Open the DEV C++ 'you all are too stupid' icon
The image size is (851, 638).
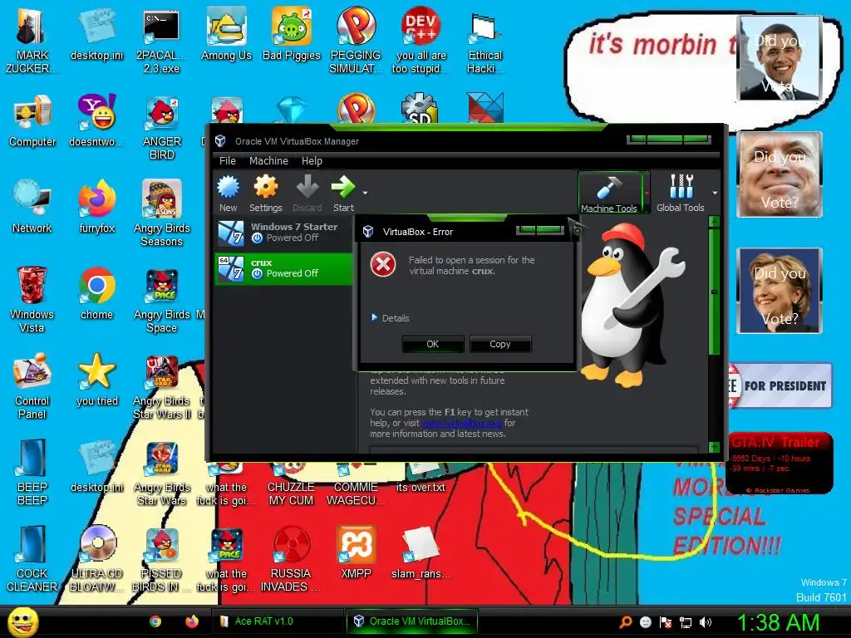[421, 42]
